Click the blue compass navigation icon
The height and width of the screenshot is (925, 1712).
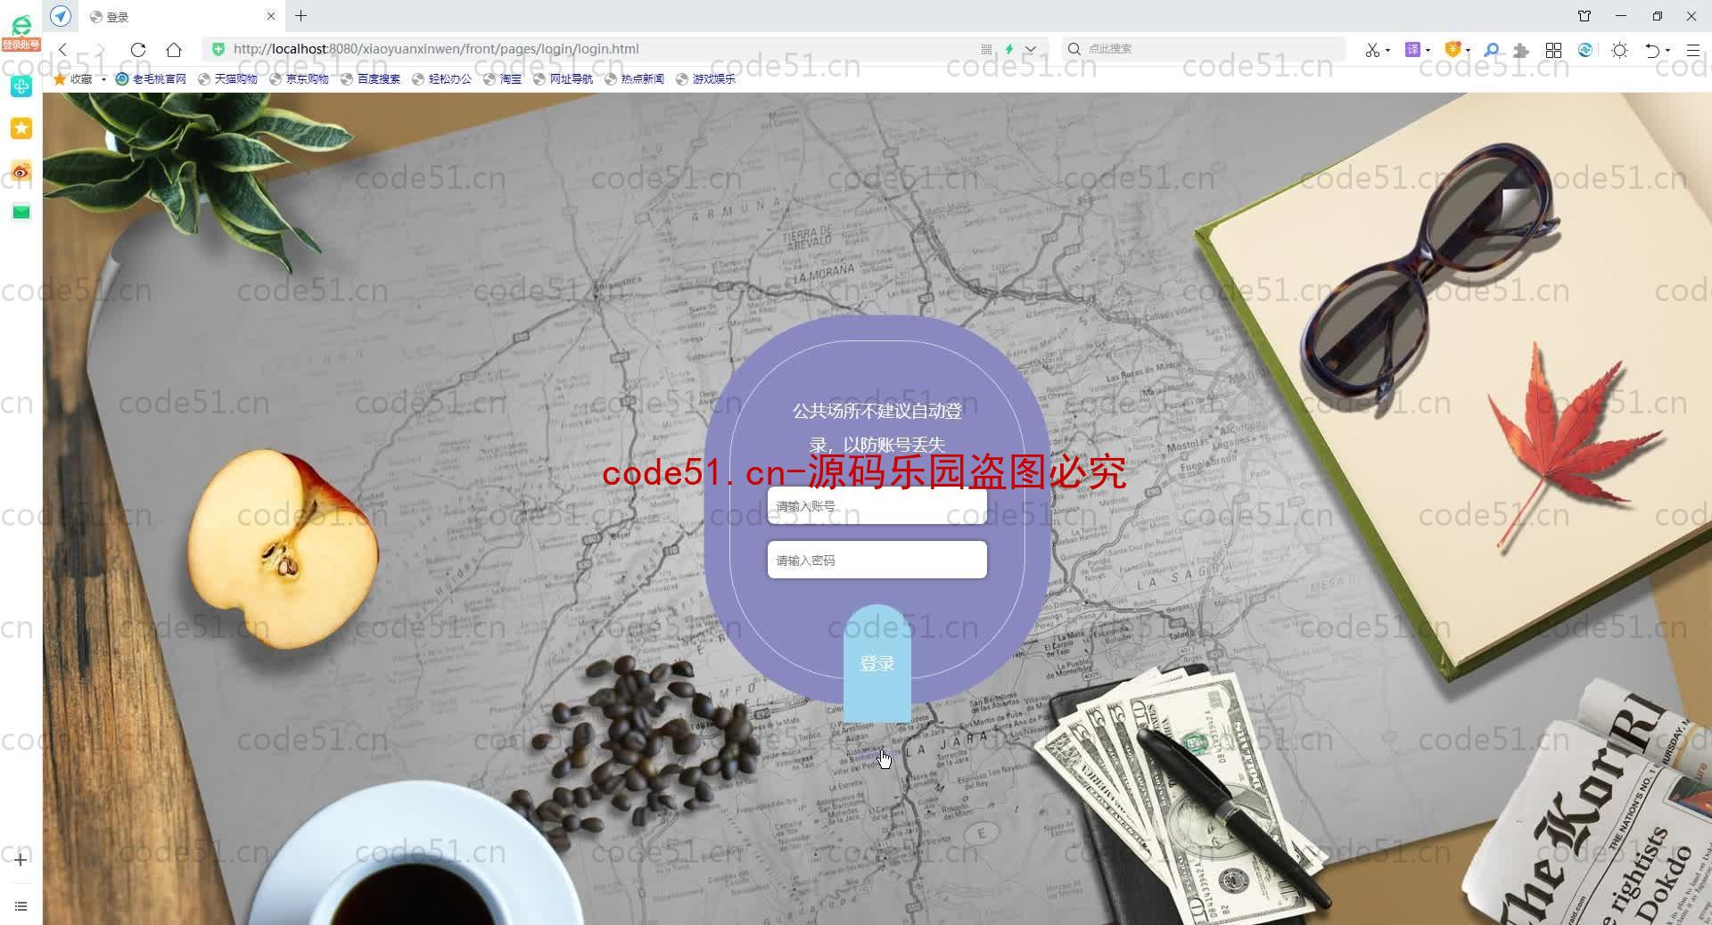pyautogui.click(x=61, y=16)
